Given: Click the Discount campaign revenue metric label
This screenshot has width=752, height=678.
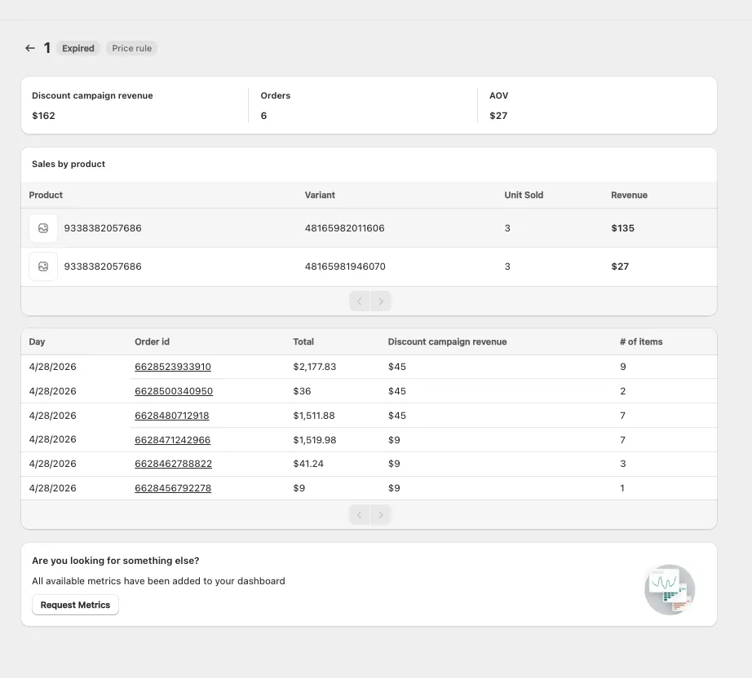Looking at the screenshot, I should (92, 95).
